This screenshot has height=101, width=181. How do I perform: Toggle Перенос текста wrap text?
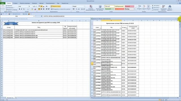click(x=56, y=6)
